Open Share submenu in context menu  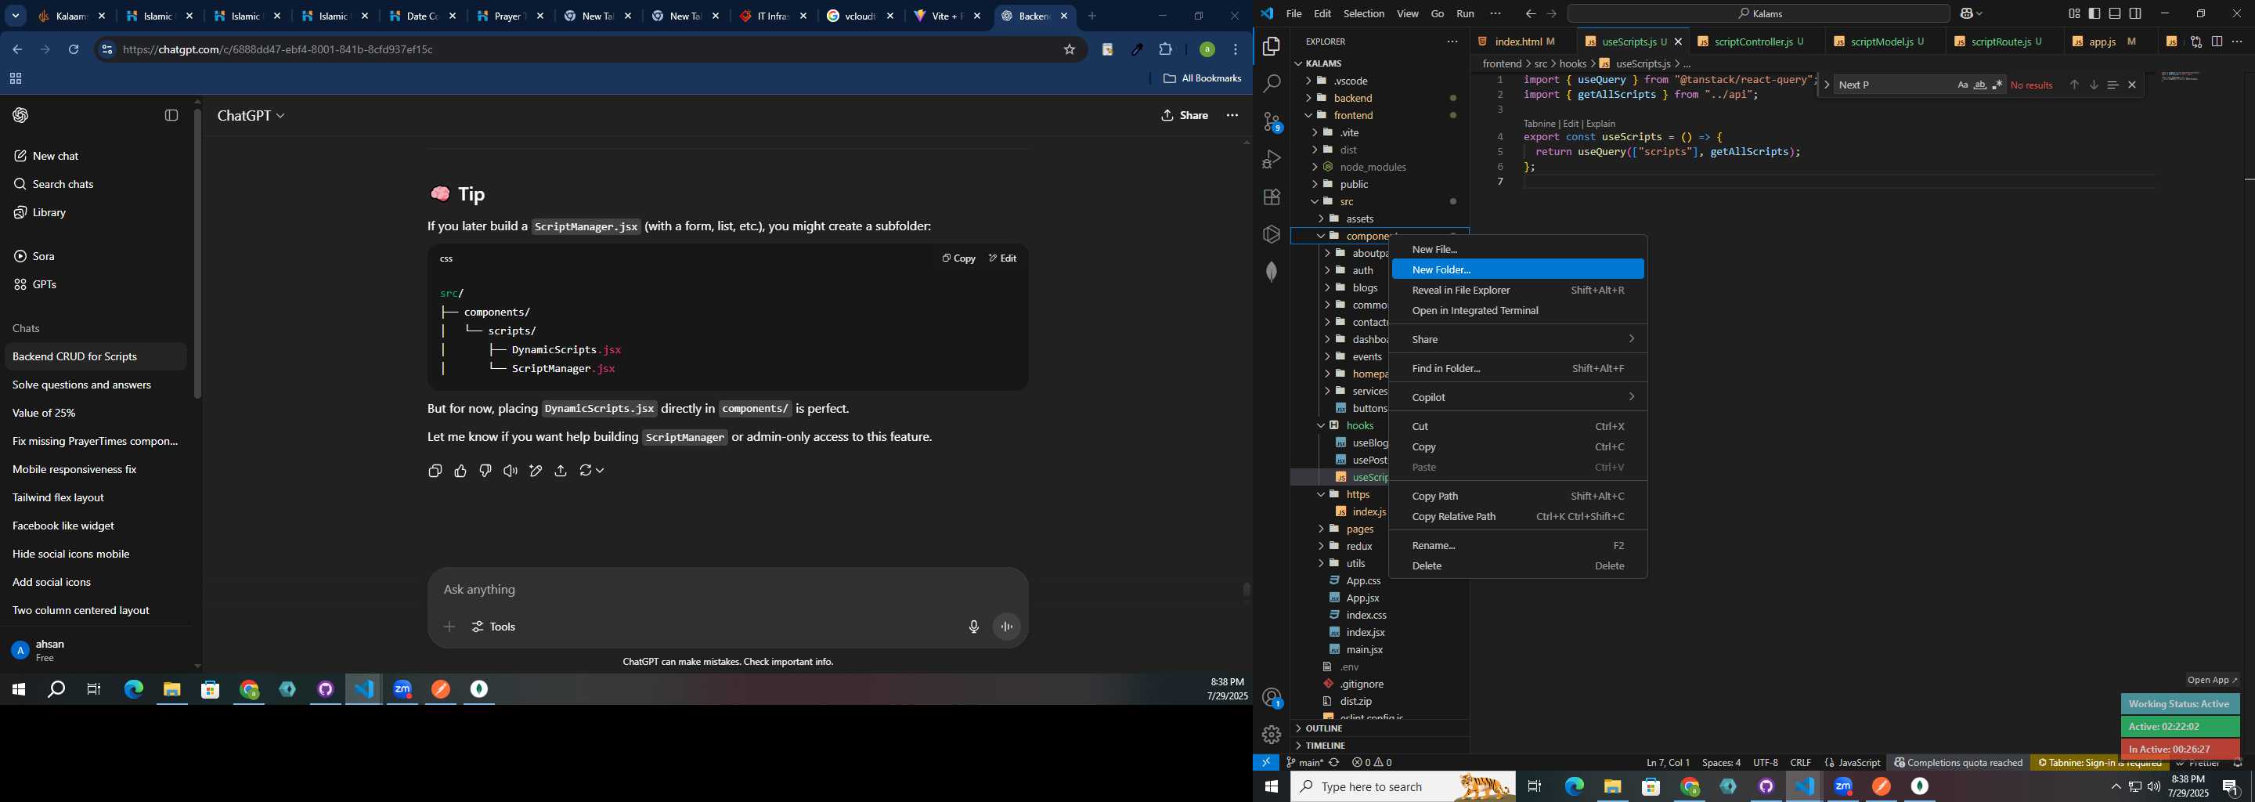point(1518,340)
